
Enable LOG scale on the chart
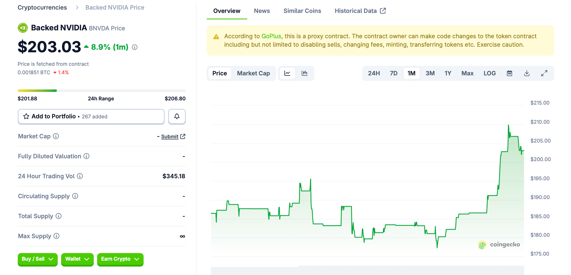pyautogui.click(x=490, y=73)
